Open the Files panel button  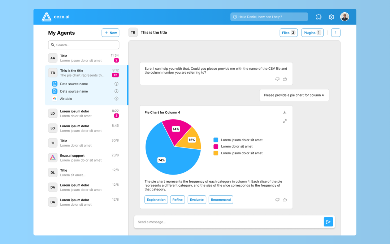tap(289, 33)
